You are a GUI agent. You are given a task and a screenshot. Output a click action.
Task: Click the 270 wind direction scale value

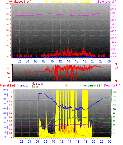coord(8,69)
